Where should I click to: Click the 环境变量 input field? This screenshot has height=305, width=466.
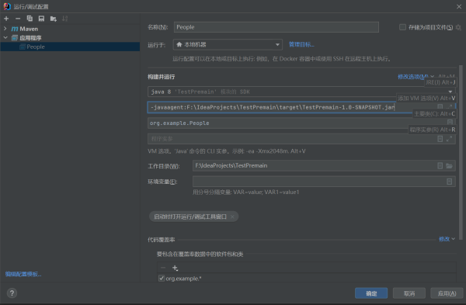pos(324,182)
